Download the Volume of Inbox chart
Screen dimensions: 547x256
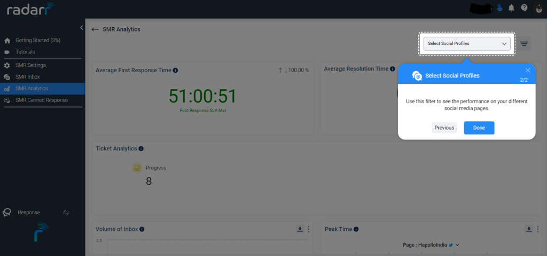tap(300, 229)
